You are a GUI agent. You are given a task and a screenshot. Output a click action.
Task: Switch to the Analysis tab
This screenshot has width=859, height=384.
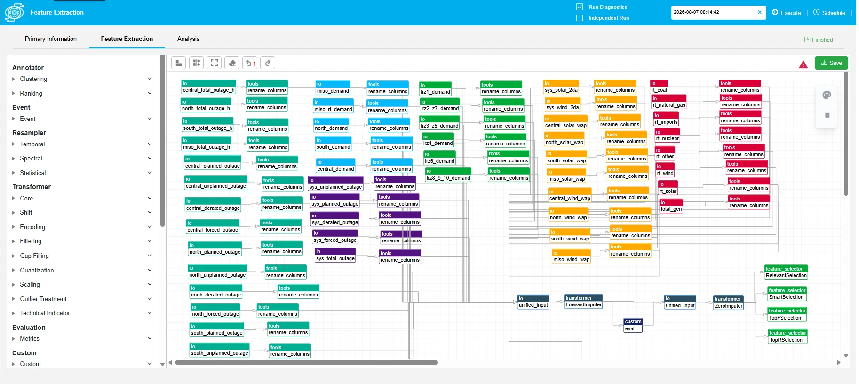[188, 39]
